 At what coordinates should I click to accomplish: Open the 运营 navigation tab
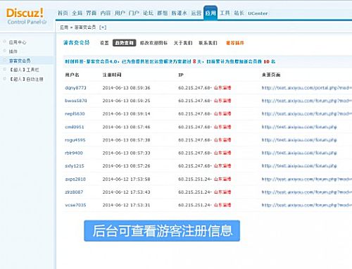[x=196, y=13]
